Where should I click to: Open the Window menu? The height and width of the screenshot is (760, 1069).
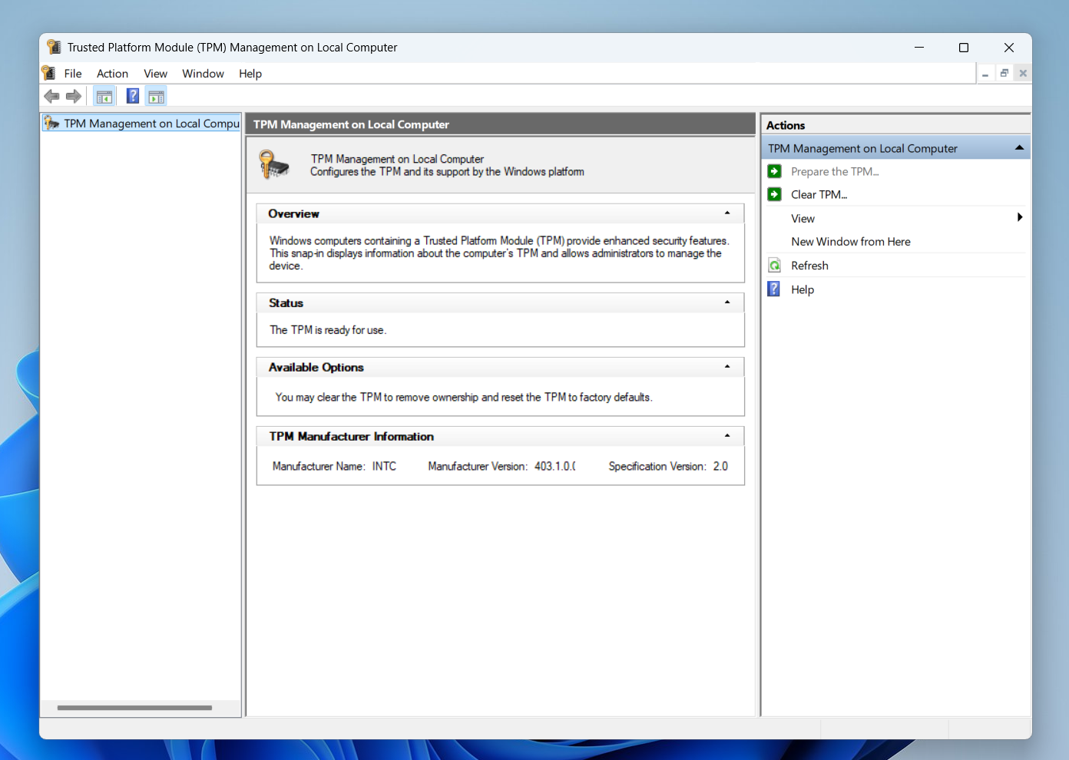pyautogui.click(x=203, y=74)
